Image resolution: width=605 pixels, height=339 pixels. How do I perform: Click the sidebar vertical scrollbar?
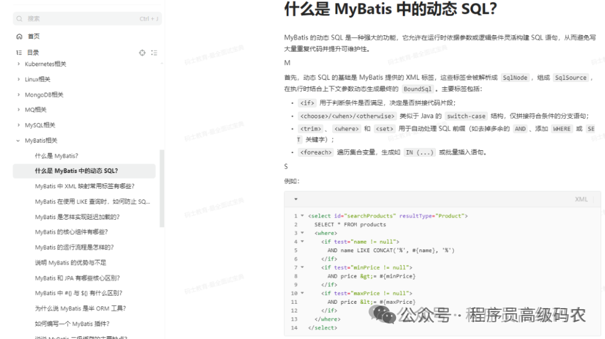[162, 188]
